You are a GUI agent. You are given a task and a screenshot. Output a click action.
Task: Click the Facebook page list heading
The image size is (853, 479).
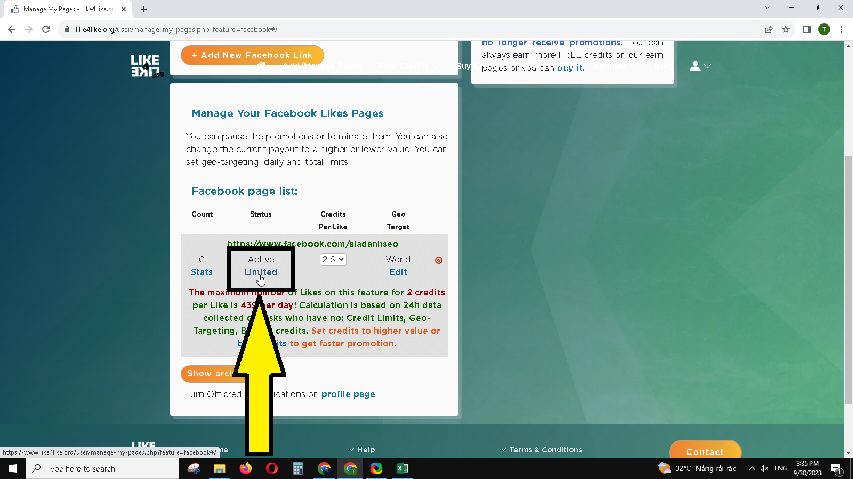245,191
